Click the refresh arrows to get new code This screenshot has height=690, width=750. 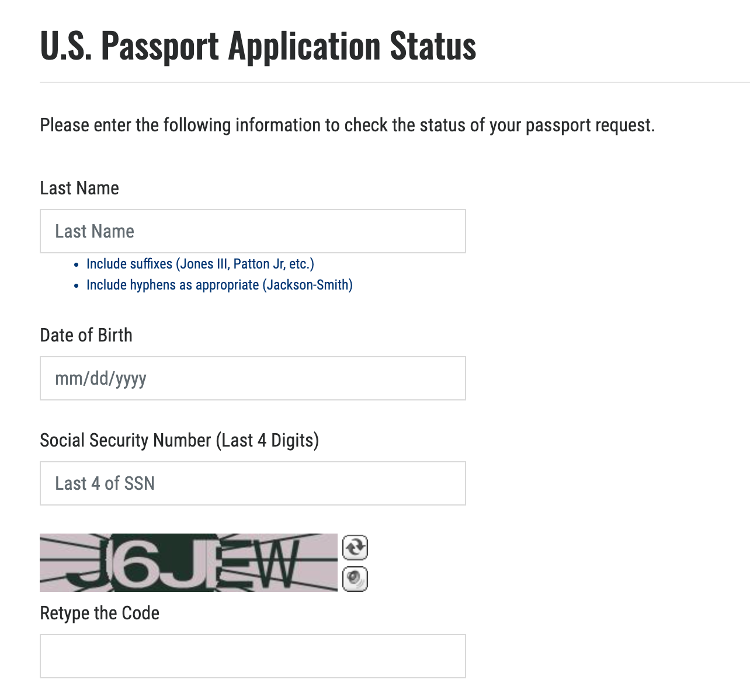click(x=355, y=548)
